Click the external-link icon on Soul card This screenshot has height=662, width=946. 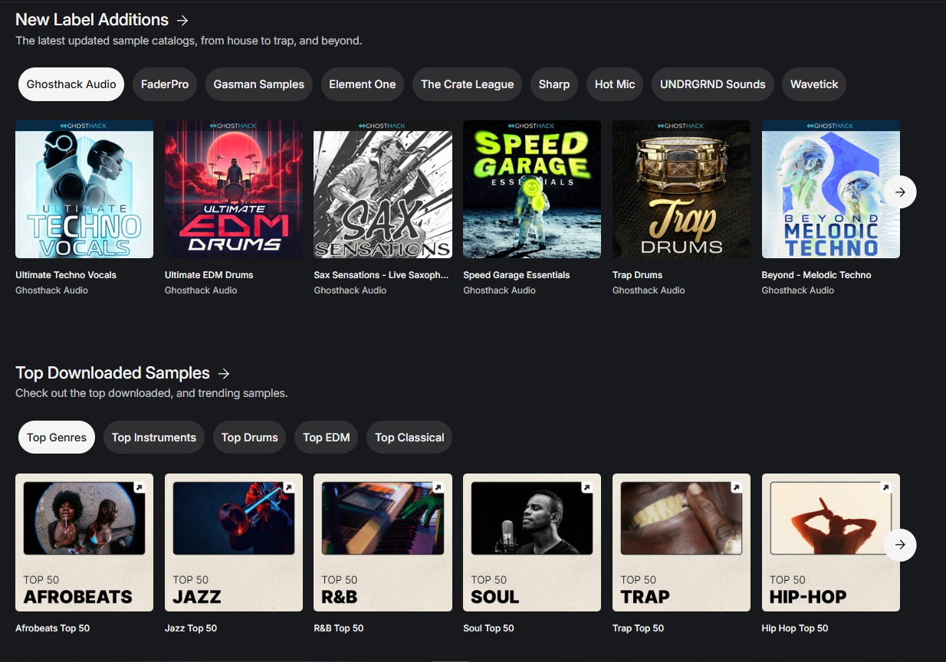click(586, 488)
